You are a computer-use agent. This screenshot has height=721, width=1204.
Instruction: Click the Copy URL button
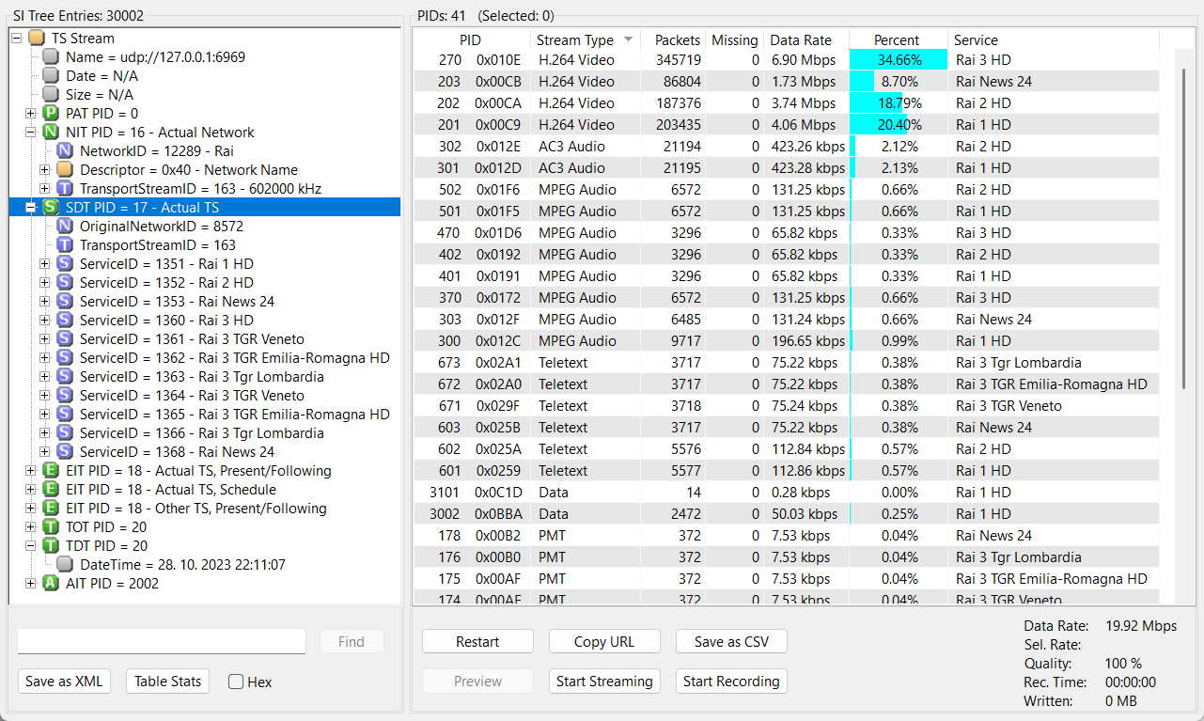[604, 642]
